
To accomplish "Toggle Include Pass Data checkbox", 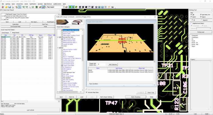I will coord(87,92).
